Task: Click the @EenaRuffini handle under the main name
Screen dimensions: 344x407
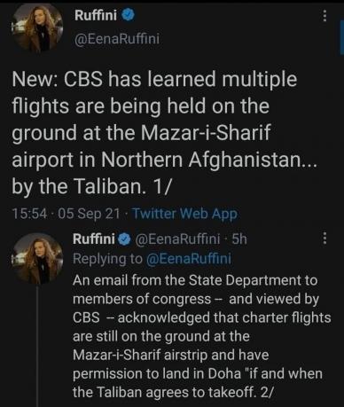Action: (x=117, y=39)
